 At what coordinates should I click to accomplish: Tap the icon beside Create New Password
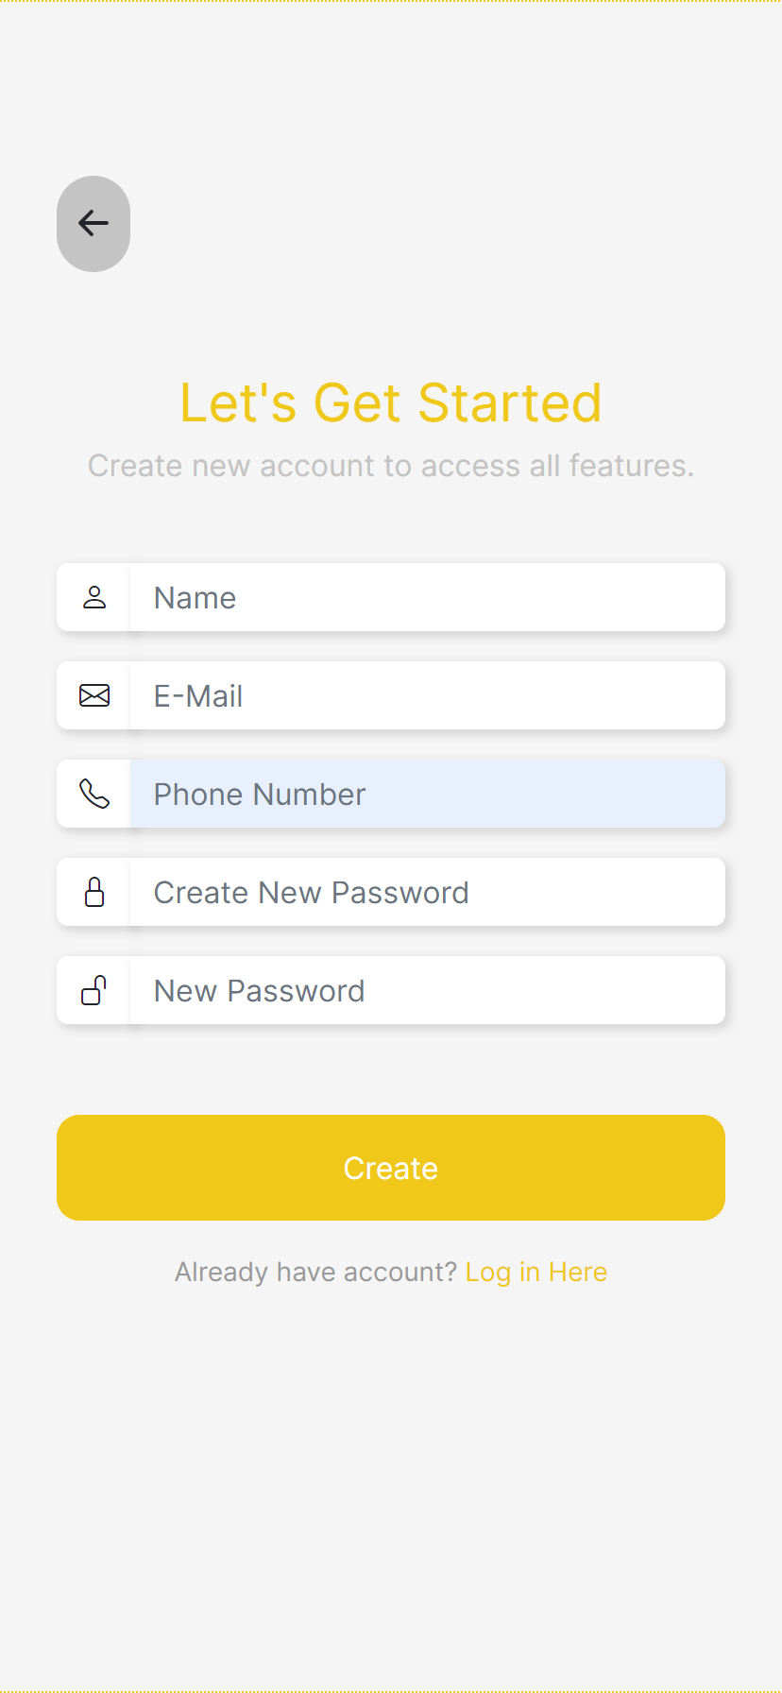(x=93, y=892)
